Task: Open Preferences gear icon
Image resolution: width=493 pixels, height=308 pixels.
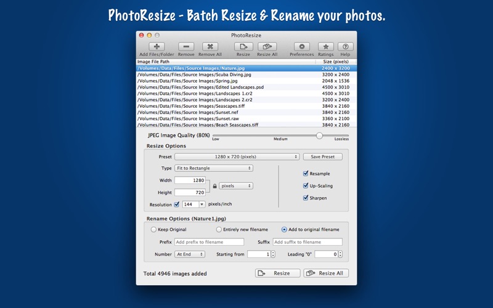Action: pyautogui.click(x=302, y=47)
